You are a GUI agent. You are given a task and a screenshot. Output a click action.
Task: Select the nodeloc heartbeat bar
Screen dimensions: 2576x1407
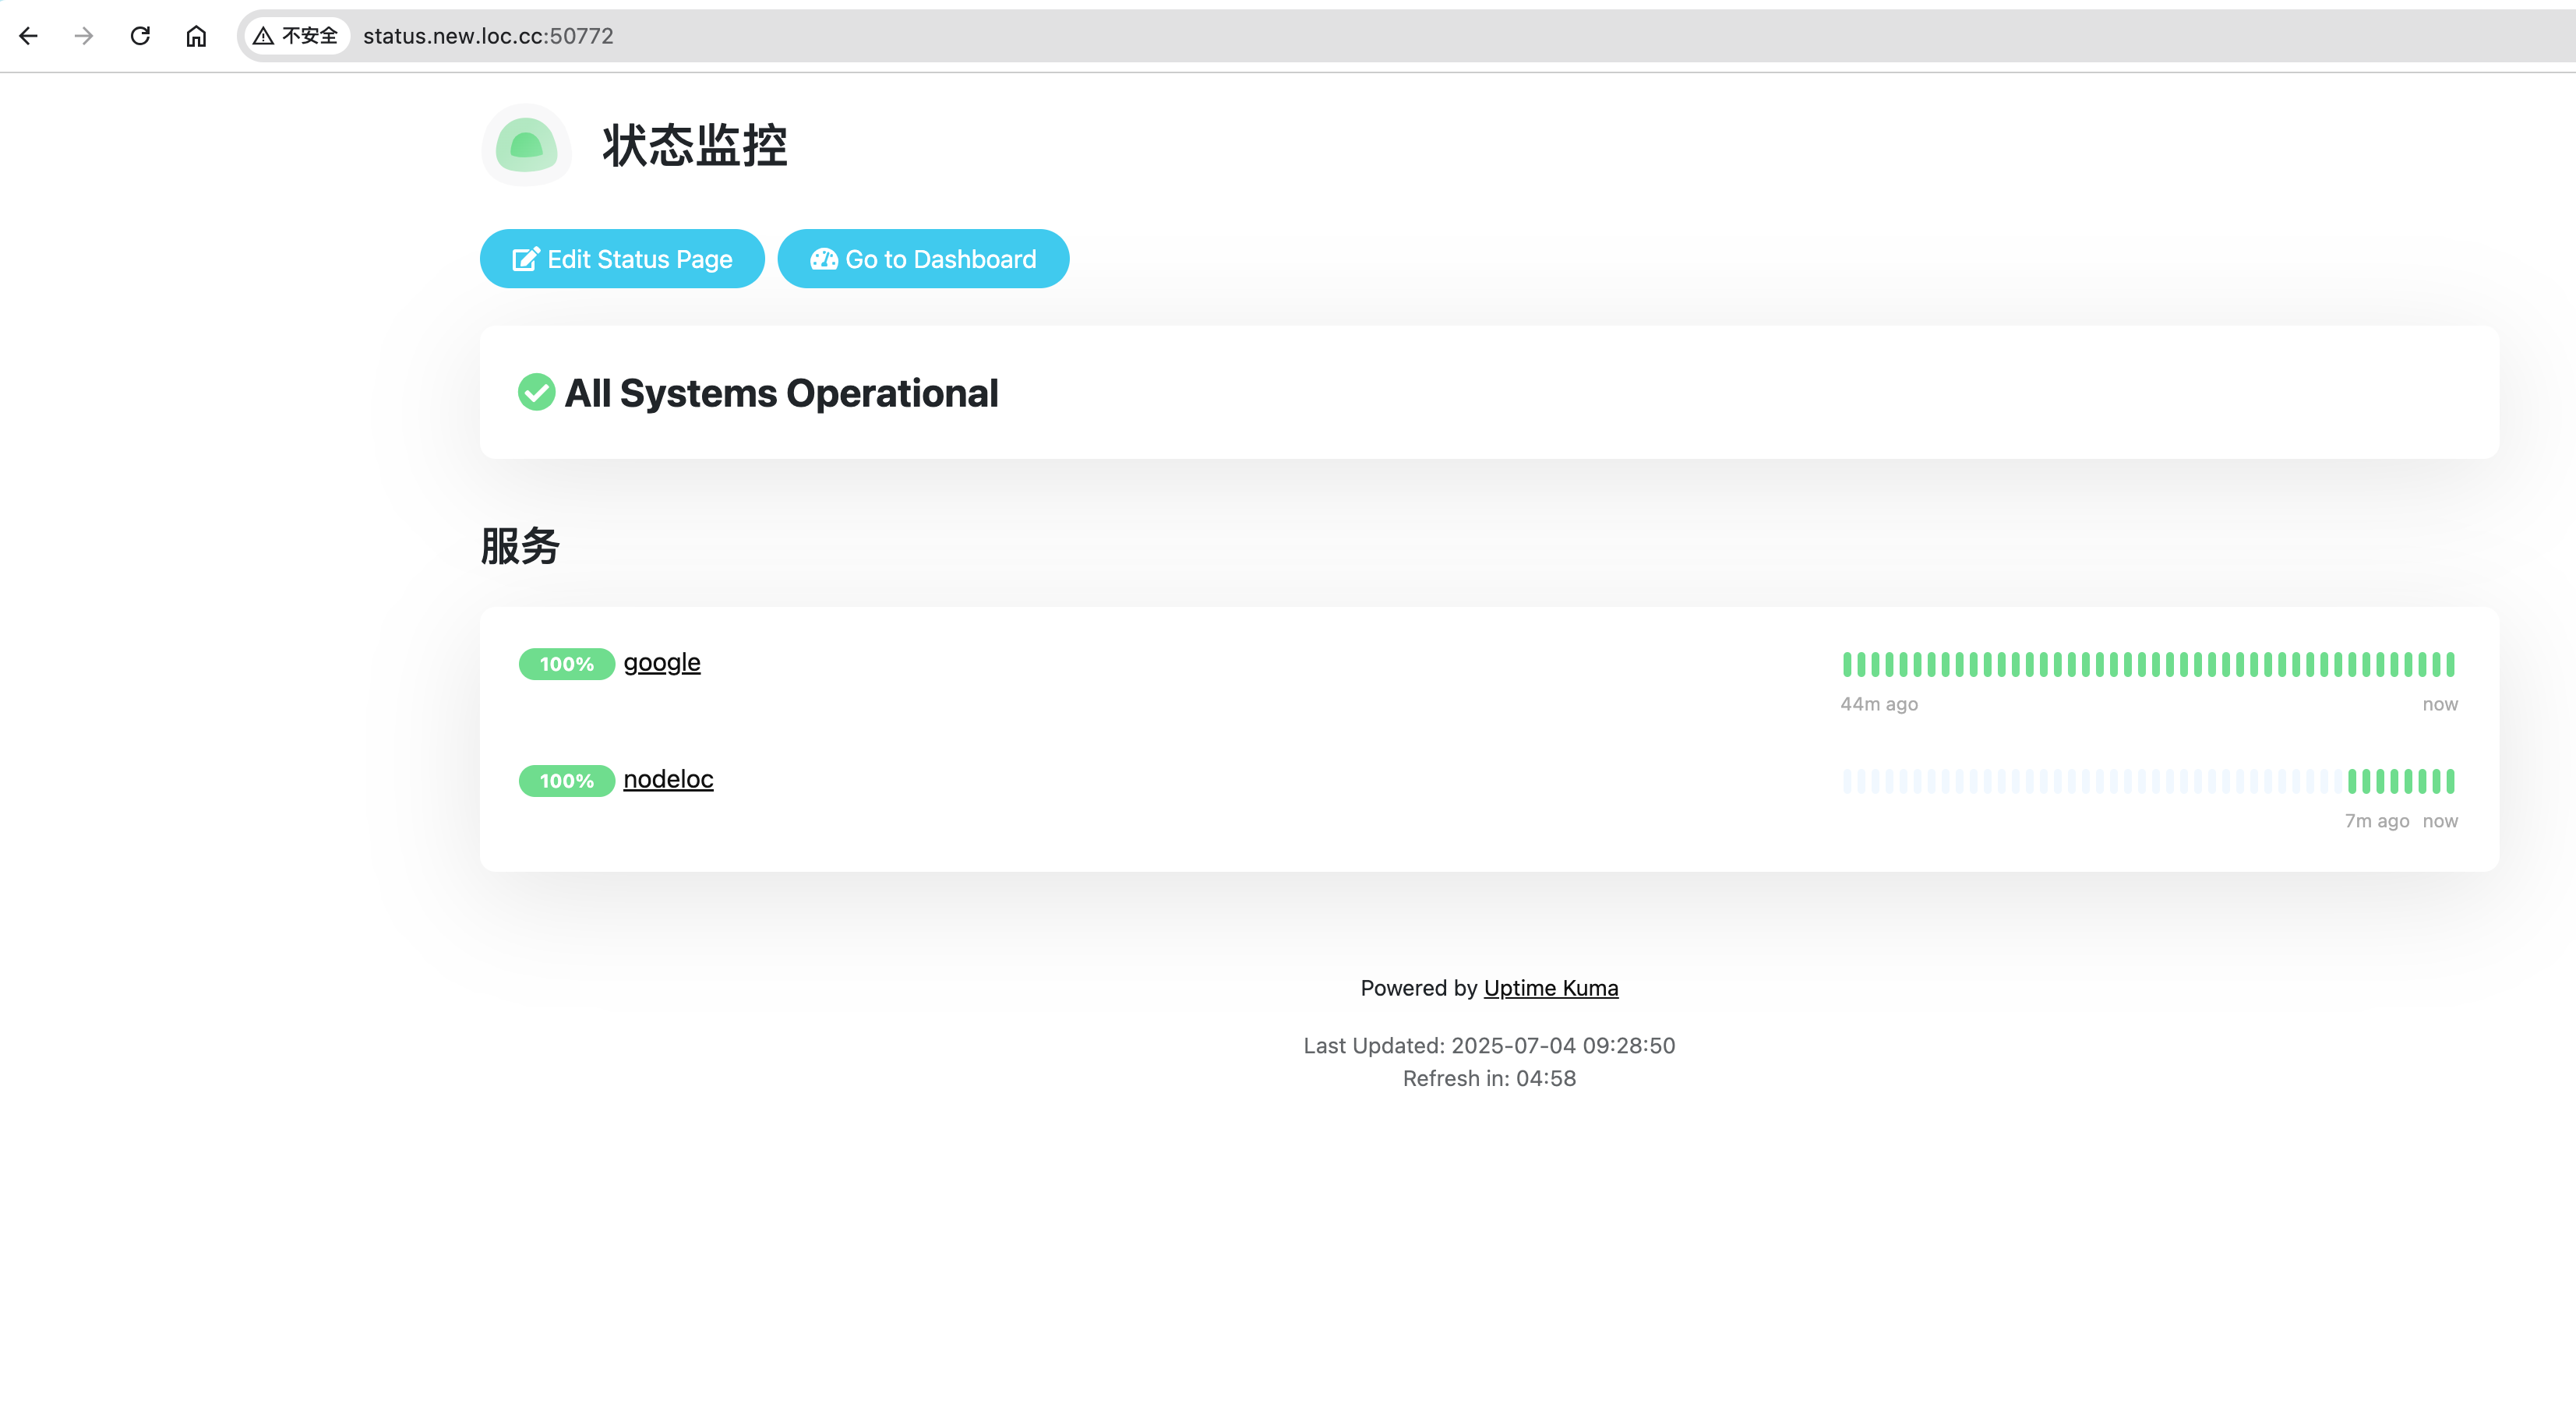[x=2149, y=781]
